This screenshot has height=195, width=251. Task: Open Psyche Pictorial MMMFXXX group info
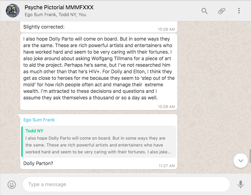(59, 7)
